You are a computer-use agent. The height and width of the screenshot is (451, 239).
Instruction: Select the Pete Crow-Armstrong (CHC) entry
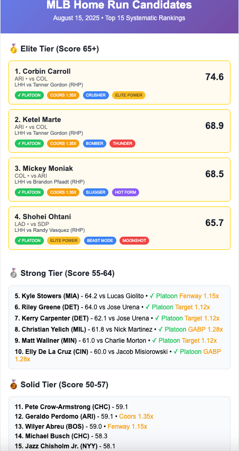click(x=62, y=407)
